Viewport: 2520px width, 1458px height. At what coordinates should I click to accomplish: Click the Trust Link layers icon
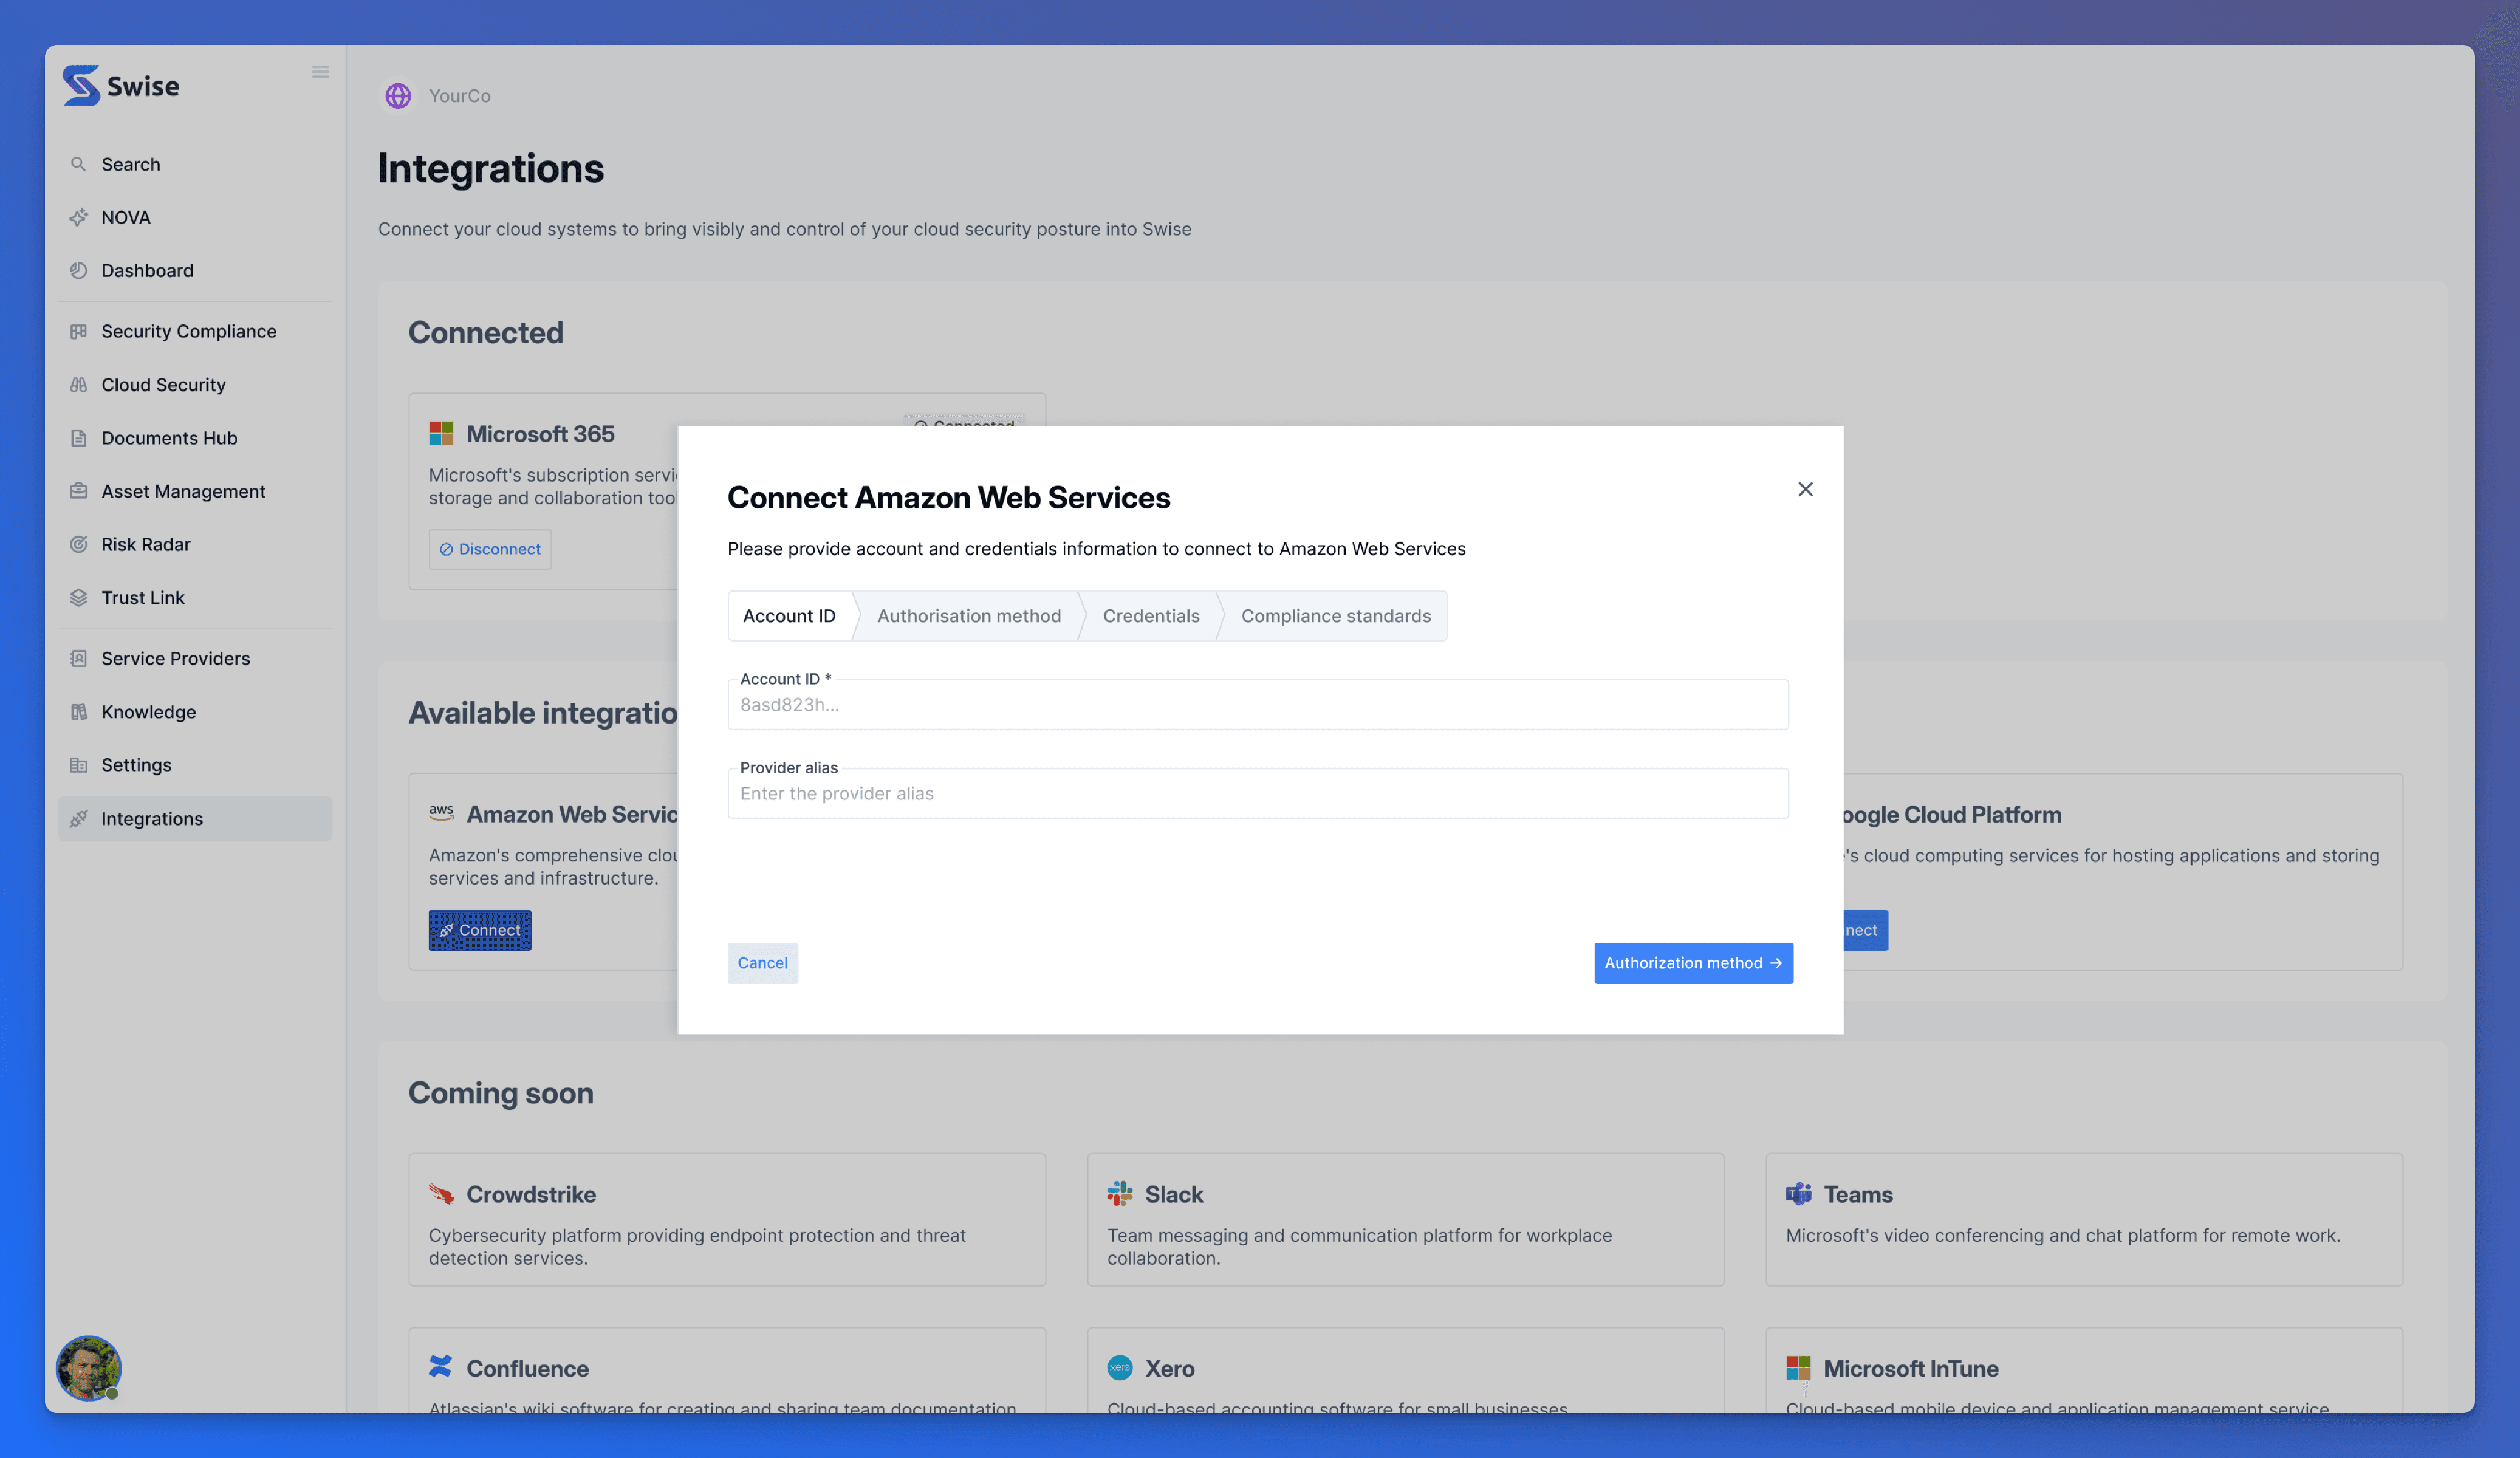pos(78,597)
